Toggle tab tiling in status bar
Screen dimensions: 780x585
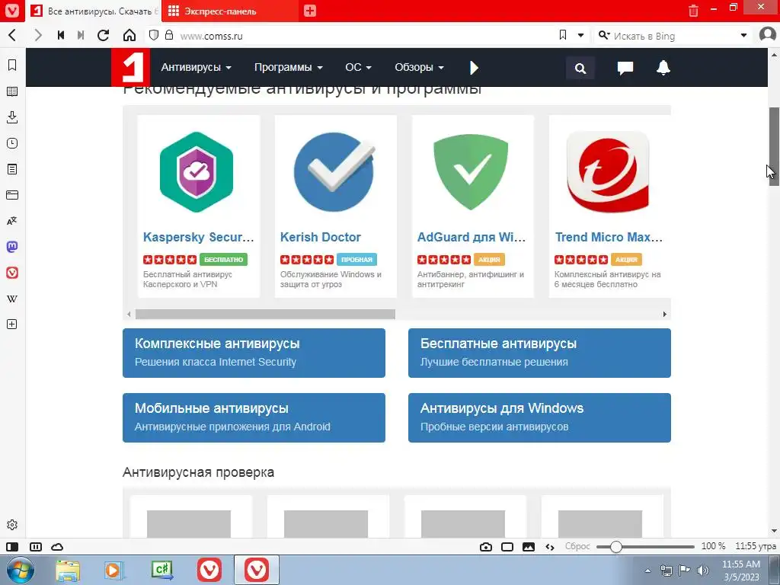click(36, 547)
